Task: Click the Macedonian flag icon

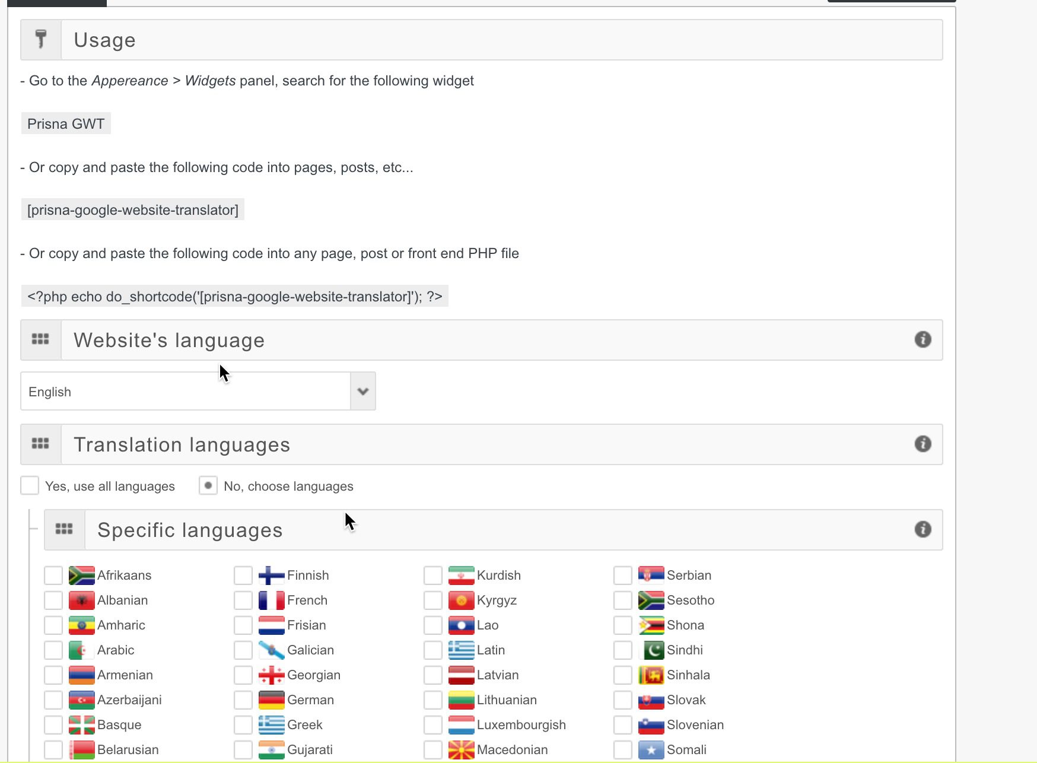Action: 462,749
